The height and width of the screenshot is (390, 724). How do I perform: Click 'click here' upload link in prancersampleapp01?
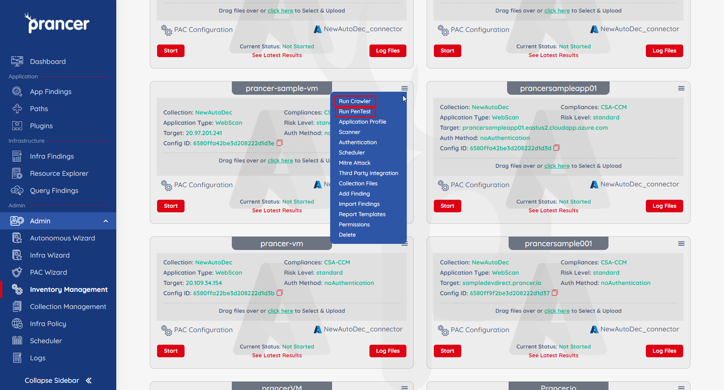click(557, 166)
